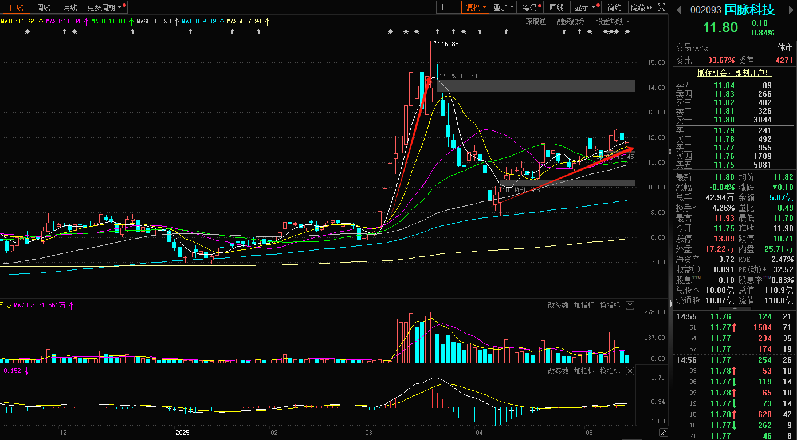Activate the 画线 drawing tools
The image size is (797, 440).
click(557, 7)
